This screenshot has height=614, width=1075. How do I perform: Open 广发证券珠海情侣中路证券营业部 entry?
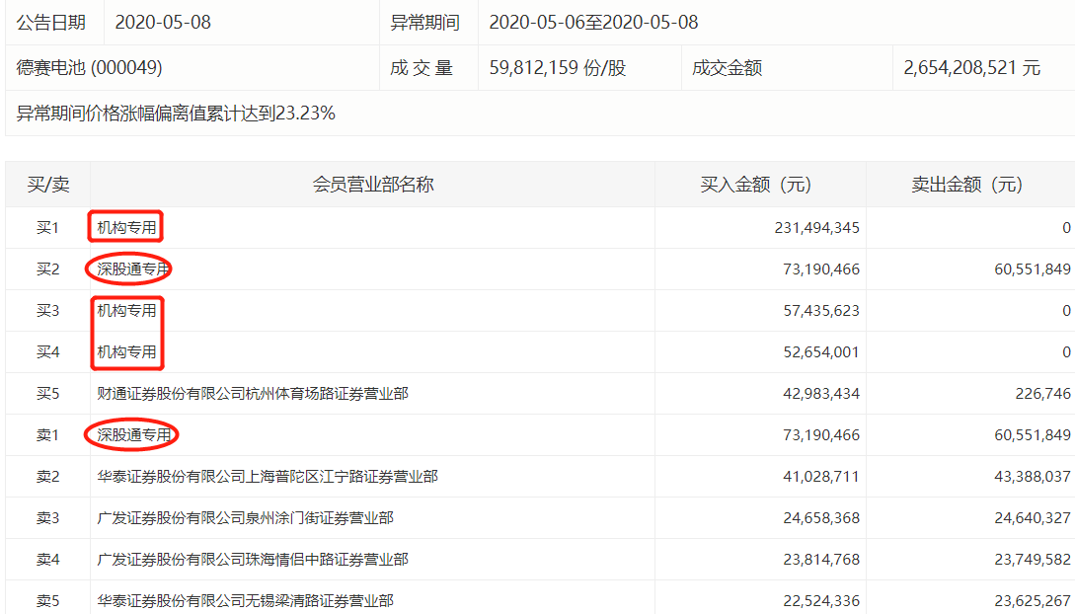click(x=252, y=560)
